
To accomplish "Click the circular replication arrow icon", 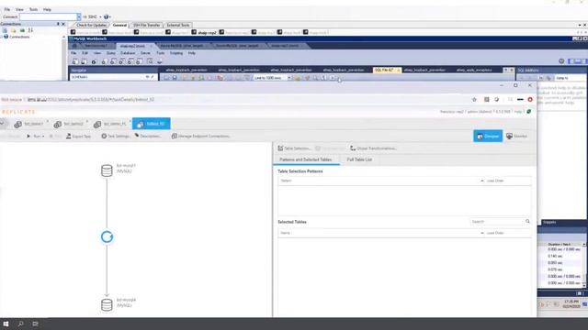I will pyautogui.click(x=107, y=236).
